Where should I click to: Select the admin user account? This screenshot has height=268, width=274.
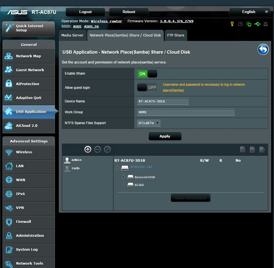73,160
